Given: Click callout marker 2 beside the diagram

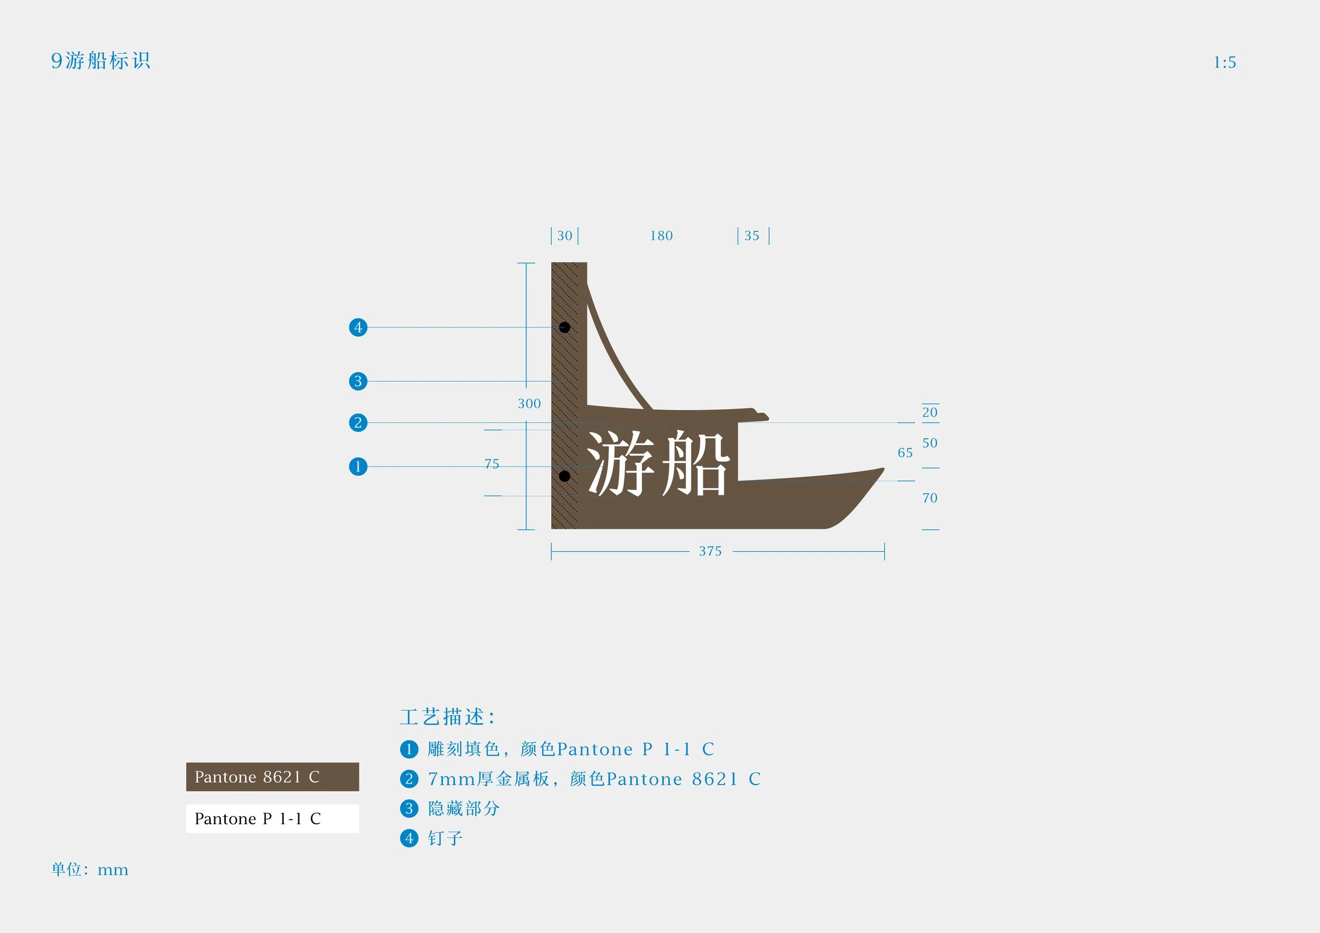Looking at the screenshot, I should (358, 422).
